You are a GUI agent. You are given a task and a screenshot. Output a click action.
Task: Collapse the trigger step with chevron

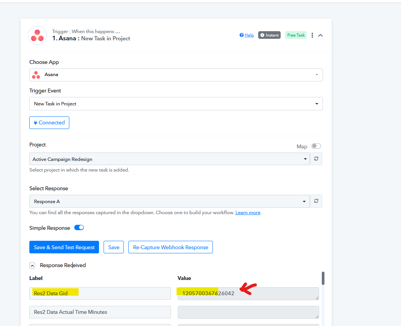pyautogui.click(x=320, y=35)
